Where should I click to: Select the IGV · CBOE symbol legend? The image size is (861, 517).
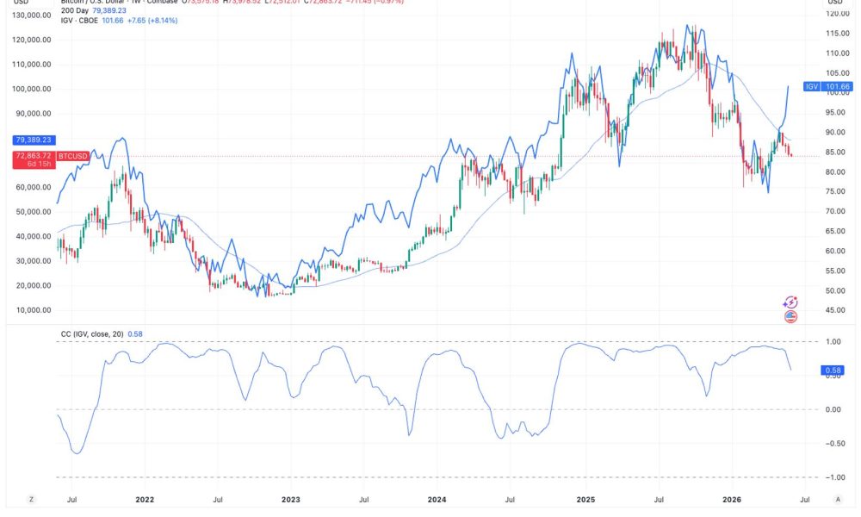click(x=79, y=21)
